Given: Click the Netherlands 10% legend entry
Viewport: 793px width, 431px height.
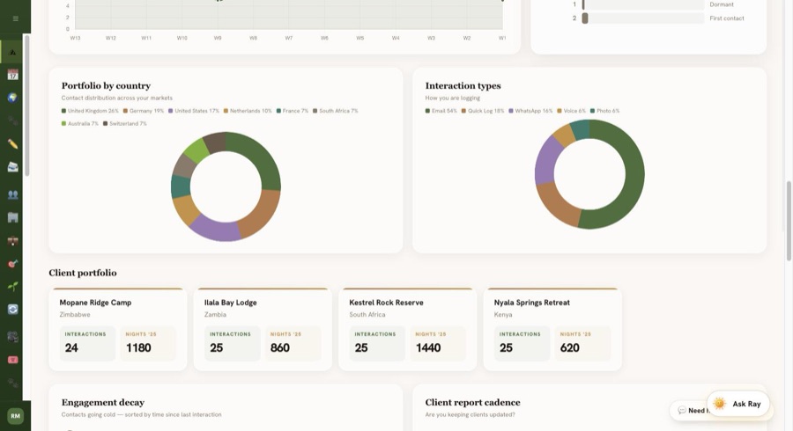Looking at the screenshot, I should [x=248, y=111].
